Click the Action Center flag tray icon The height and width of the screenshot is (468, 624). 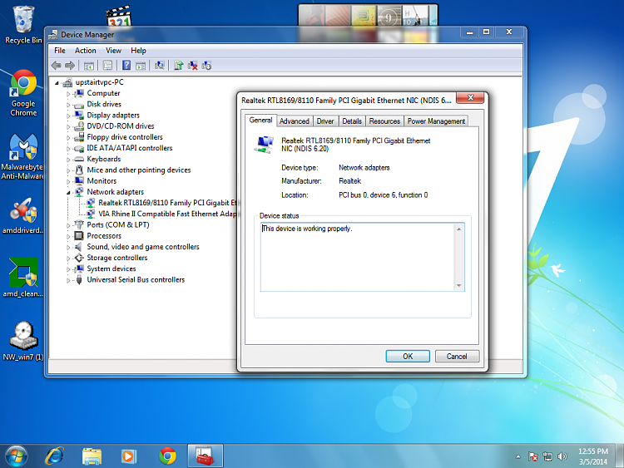pyautogui.click(x=532, y=456)
